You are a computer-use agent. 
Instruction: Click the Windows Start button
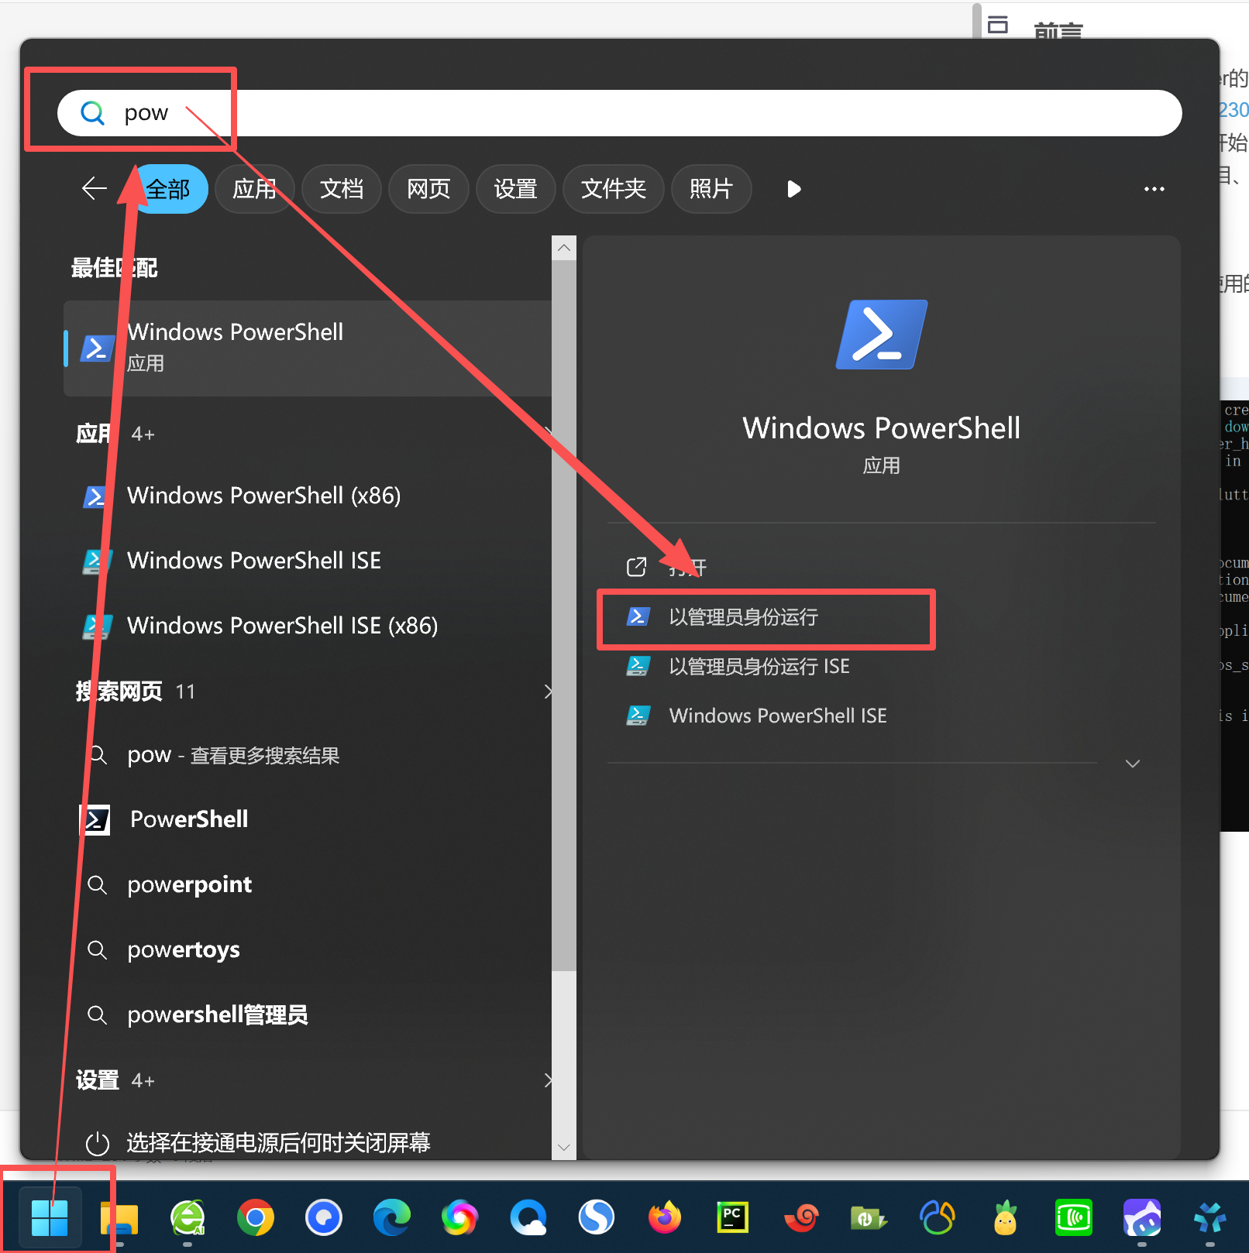click(50, 1218)
